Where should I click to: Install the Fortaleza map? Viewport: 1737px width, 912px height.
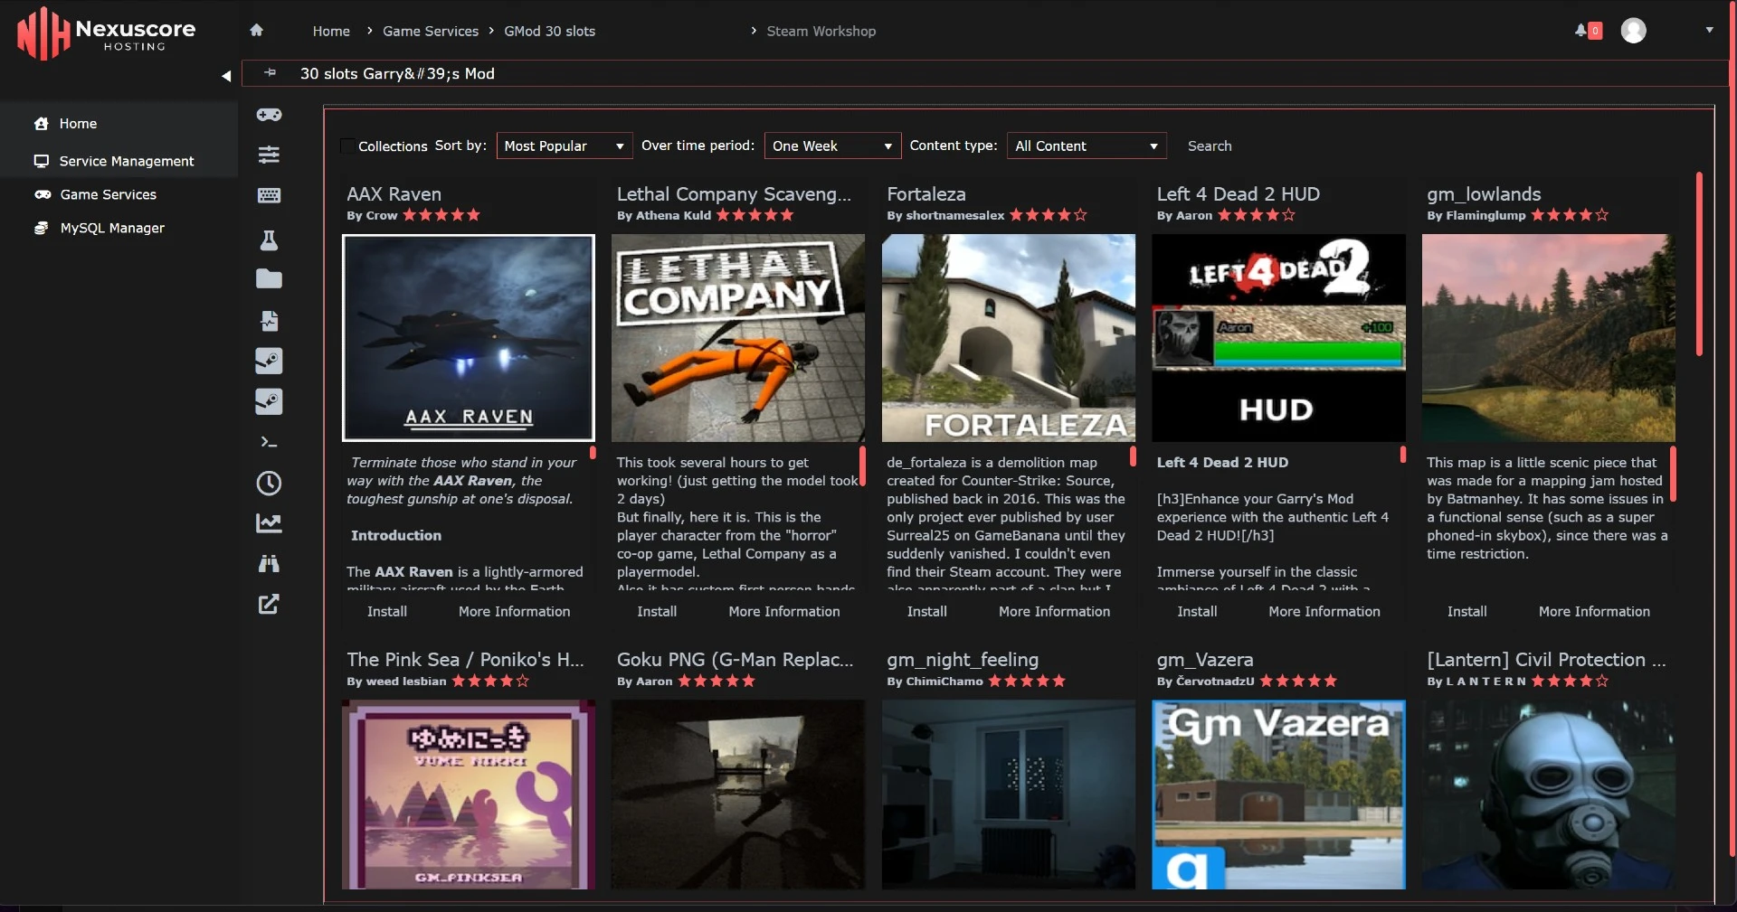(x=927, y=612)
